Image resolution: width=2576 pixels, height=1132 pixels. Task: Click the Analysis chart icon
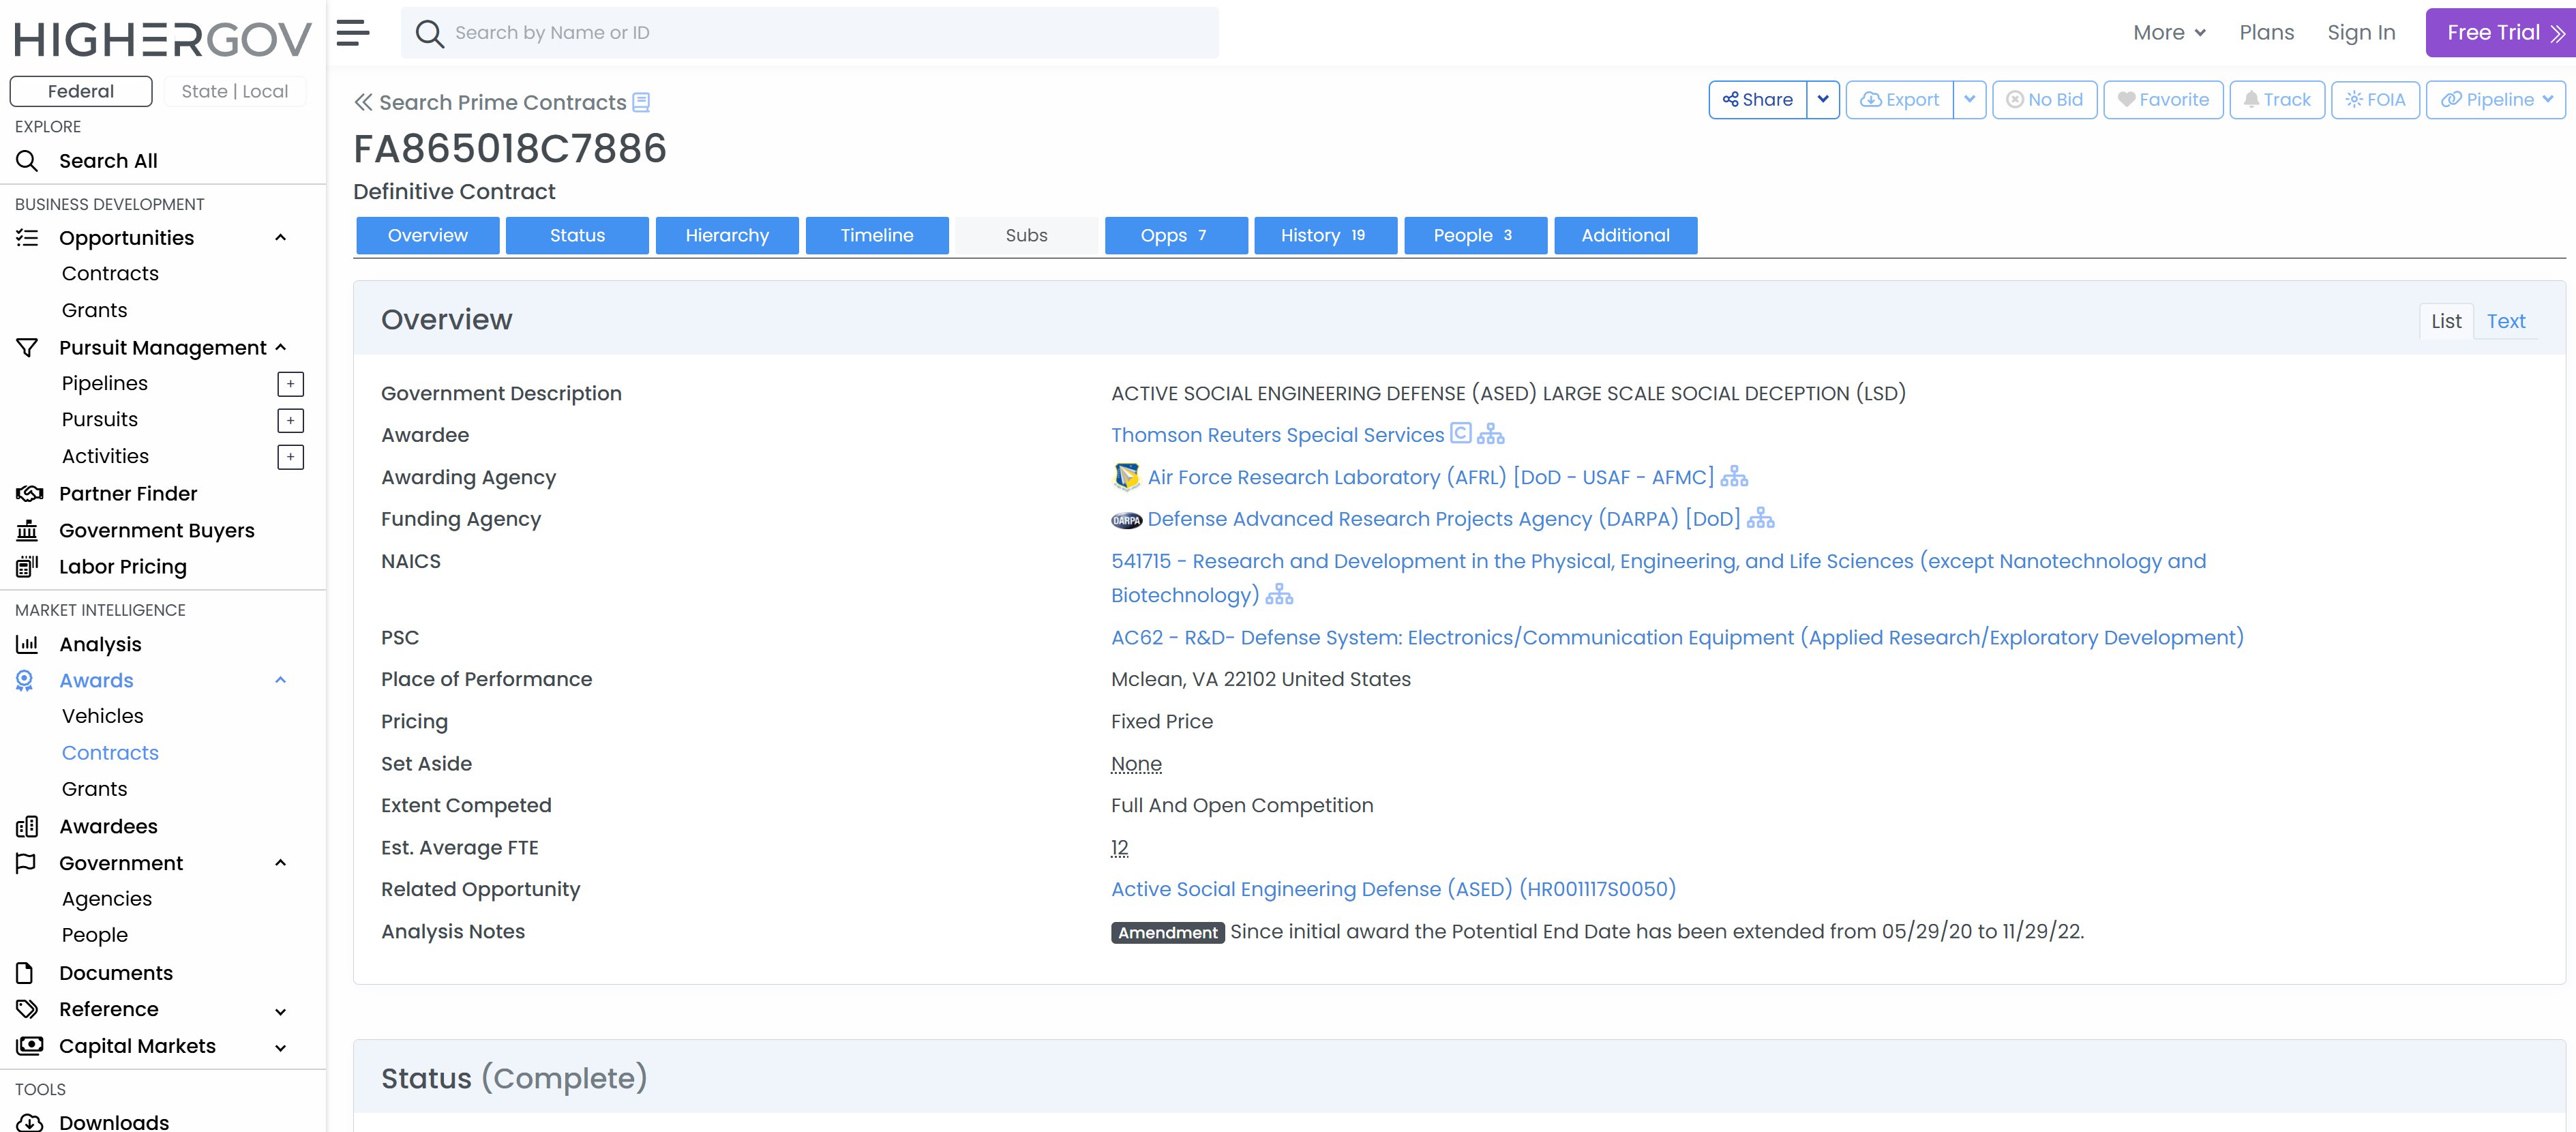coord(27,645)
